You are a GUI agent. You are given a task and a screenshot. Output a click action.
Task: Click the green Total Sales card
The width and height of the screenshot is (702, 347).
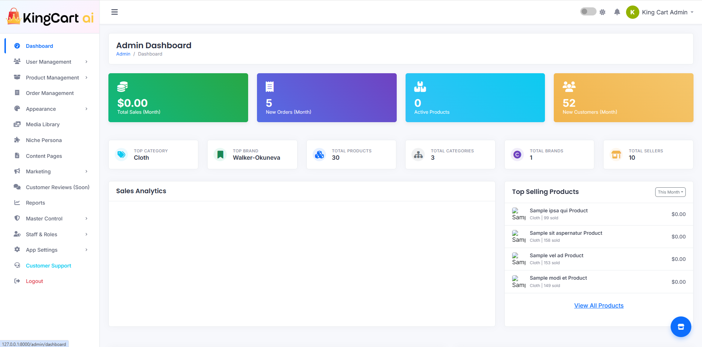(178, 98)
